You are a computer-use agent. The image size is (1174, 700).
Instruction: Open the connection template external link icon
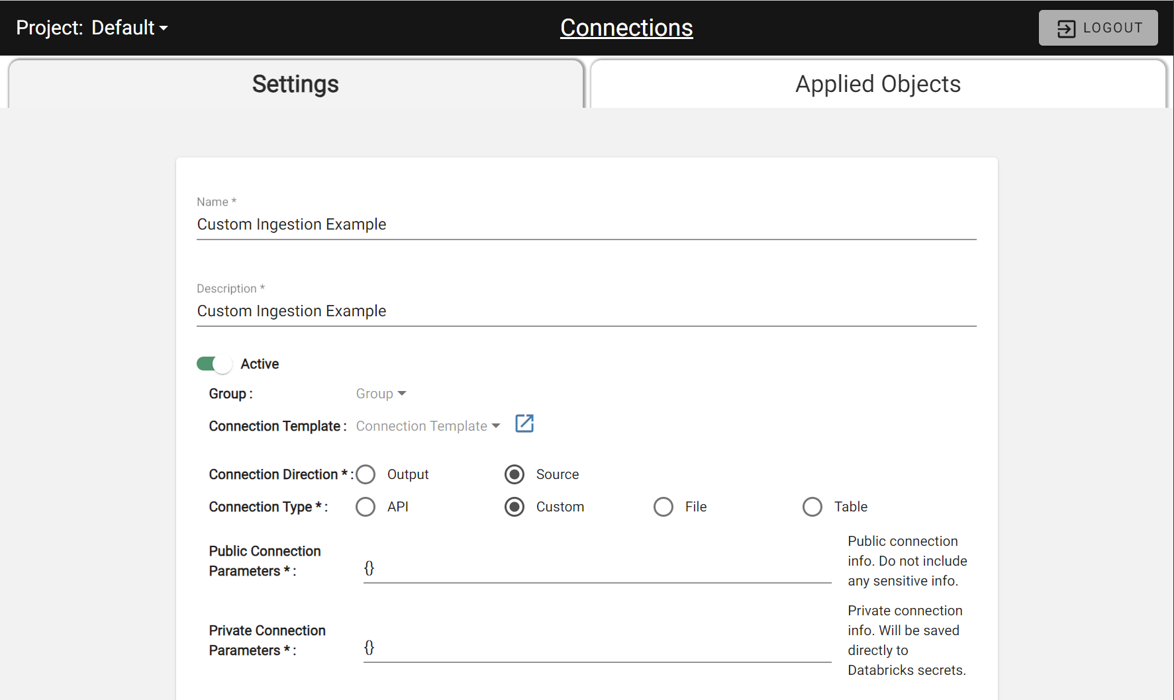point(524,423)
